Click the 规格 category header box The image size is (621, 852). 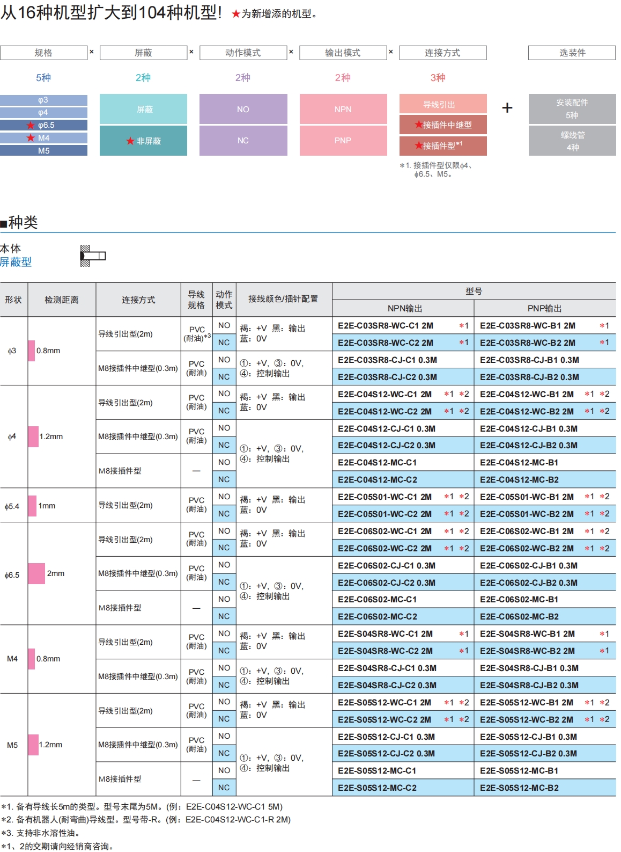coord(43,53)
